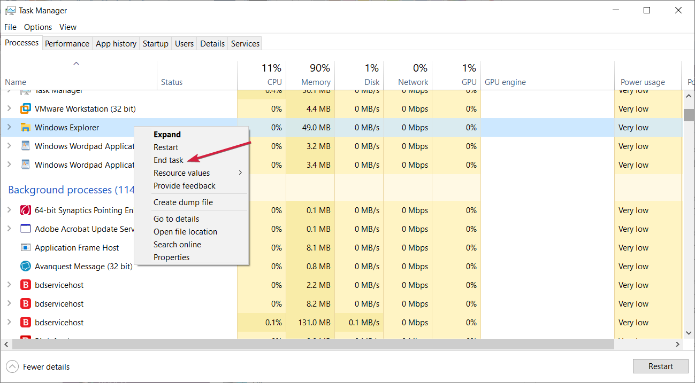695x383 pixels.
Task: Sort by the Memory column header
Action: coord(310,75)
